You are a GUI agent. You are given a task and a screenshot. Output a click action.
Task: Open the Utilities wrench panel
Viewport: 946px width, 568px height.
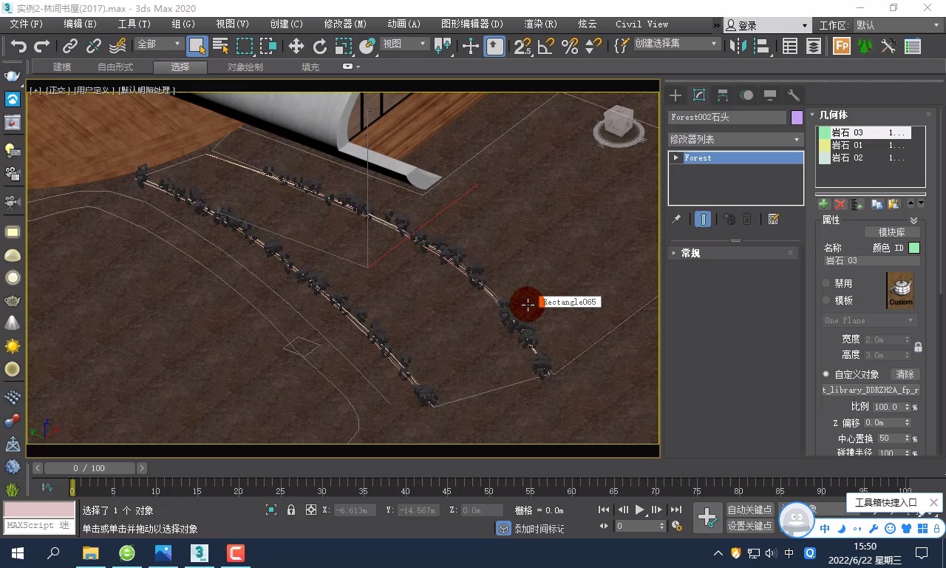pos(794,95)
